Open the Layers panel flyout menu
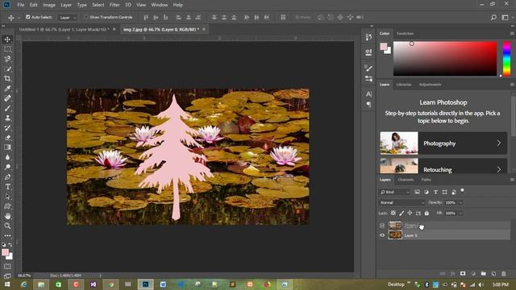The width and height of the screenshot is (516, 290). (x=512, y=180)
